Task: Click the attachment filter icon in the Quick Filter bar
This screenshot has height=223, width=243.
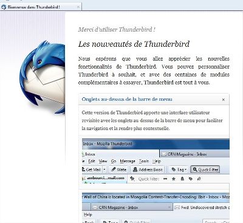Action: [x=199, y=179]
